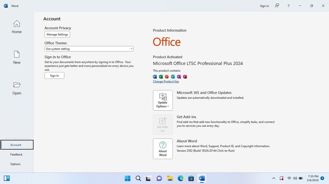
Task: Open the Windows Start menu
Action: (127, 178)
